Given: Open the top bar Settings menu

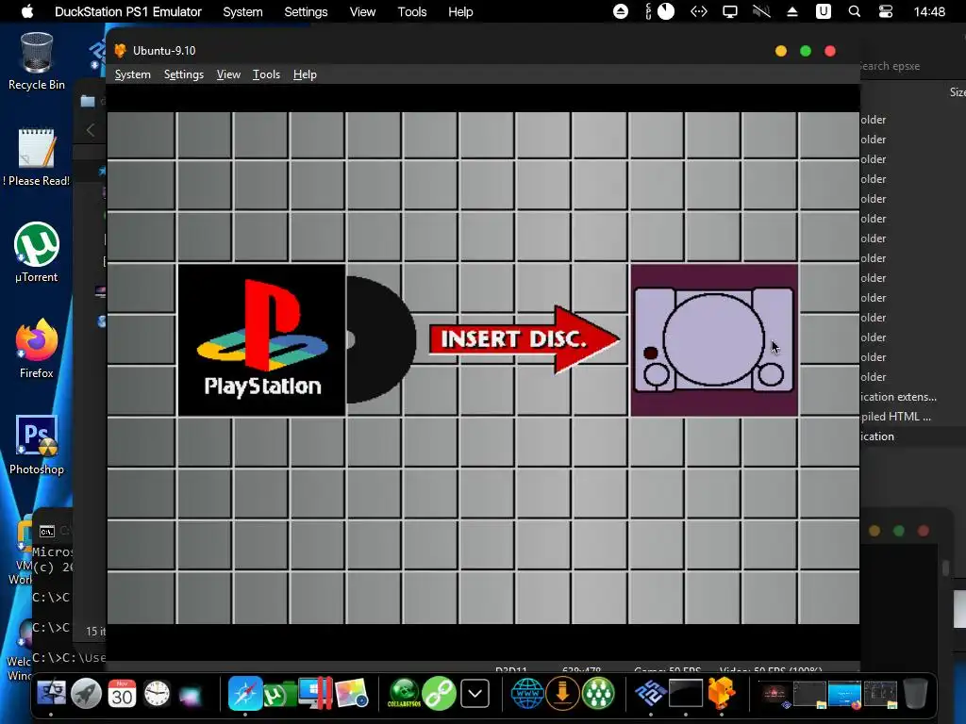Looking at the screenshot, I should tap(306, 11).
